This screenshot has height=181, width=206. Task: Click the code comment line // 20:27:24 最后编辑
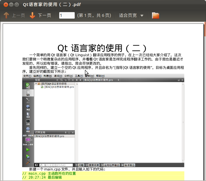point(42,177)
